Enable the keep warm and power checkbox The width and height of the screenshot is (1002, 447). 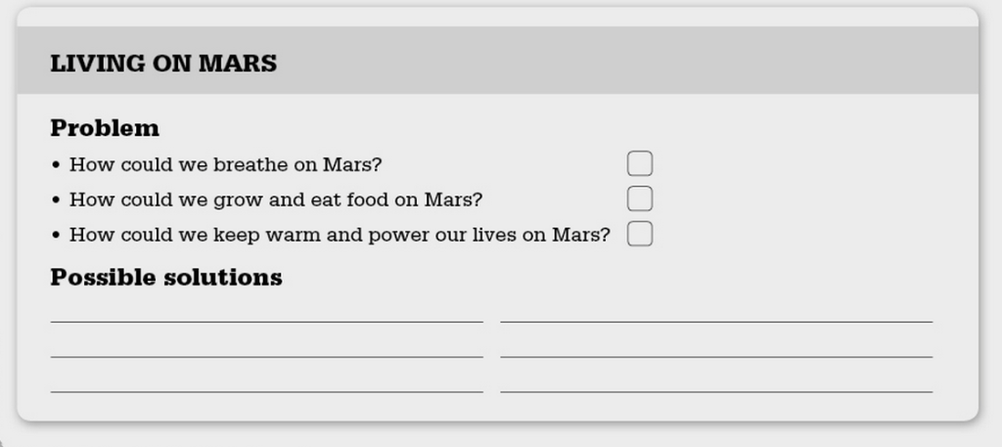point(640,234)
